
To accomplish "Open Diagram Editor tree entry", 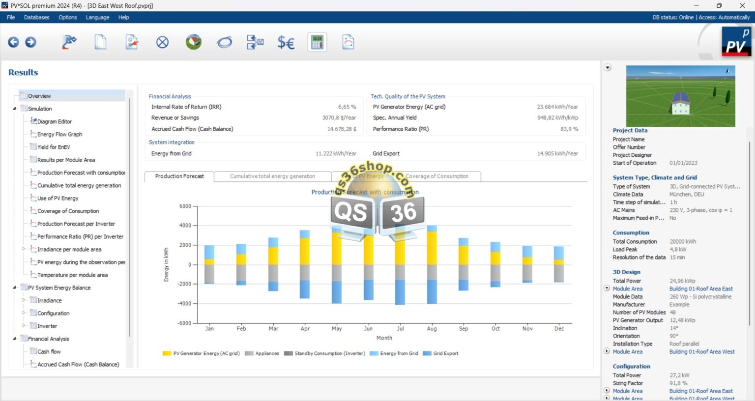I will click(x=54, y=121).
